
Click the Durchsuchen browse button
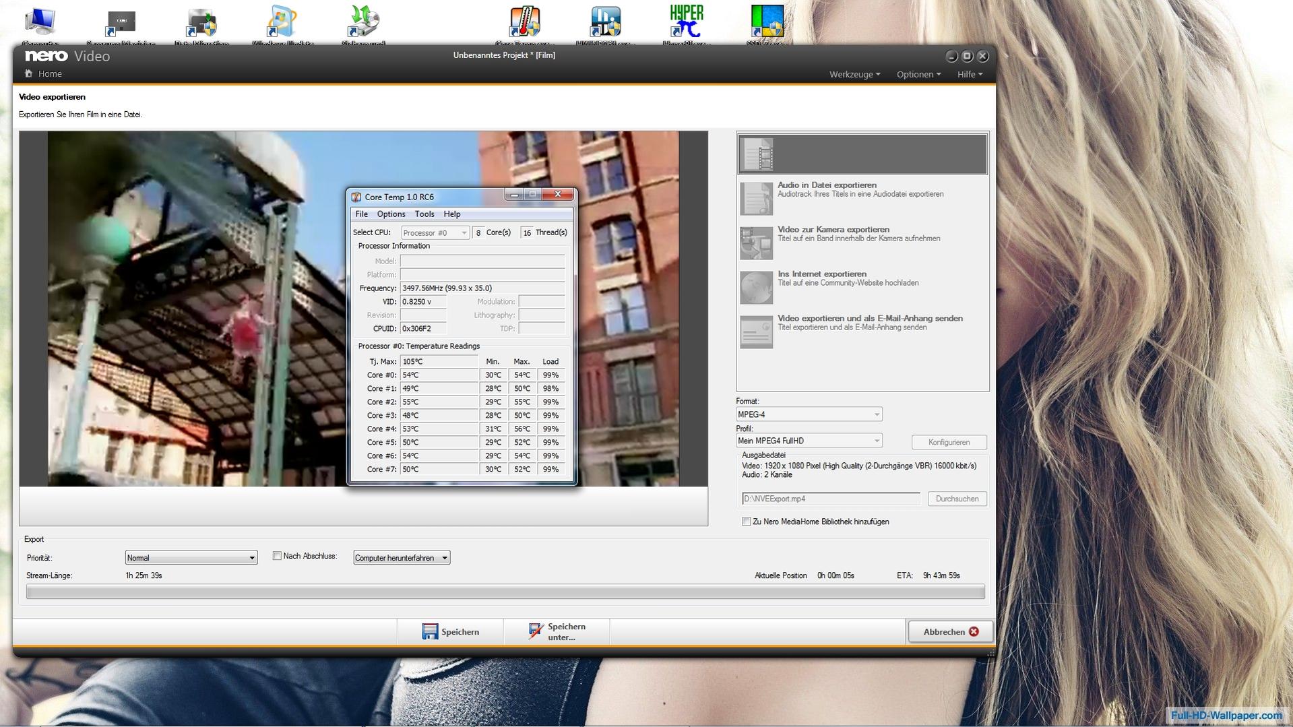957,499
